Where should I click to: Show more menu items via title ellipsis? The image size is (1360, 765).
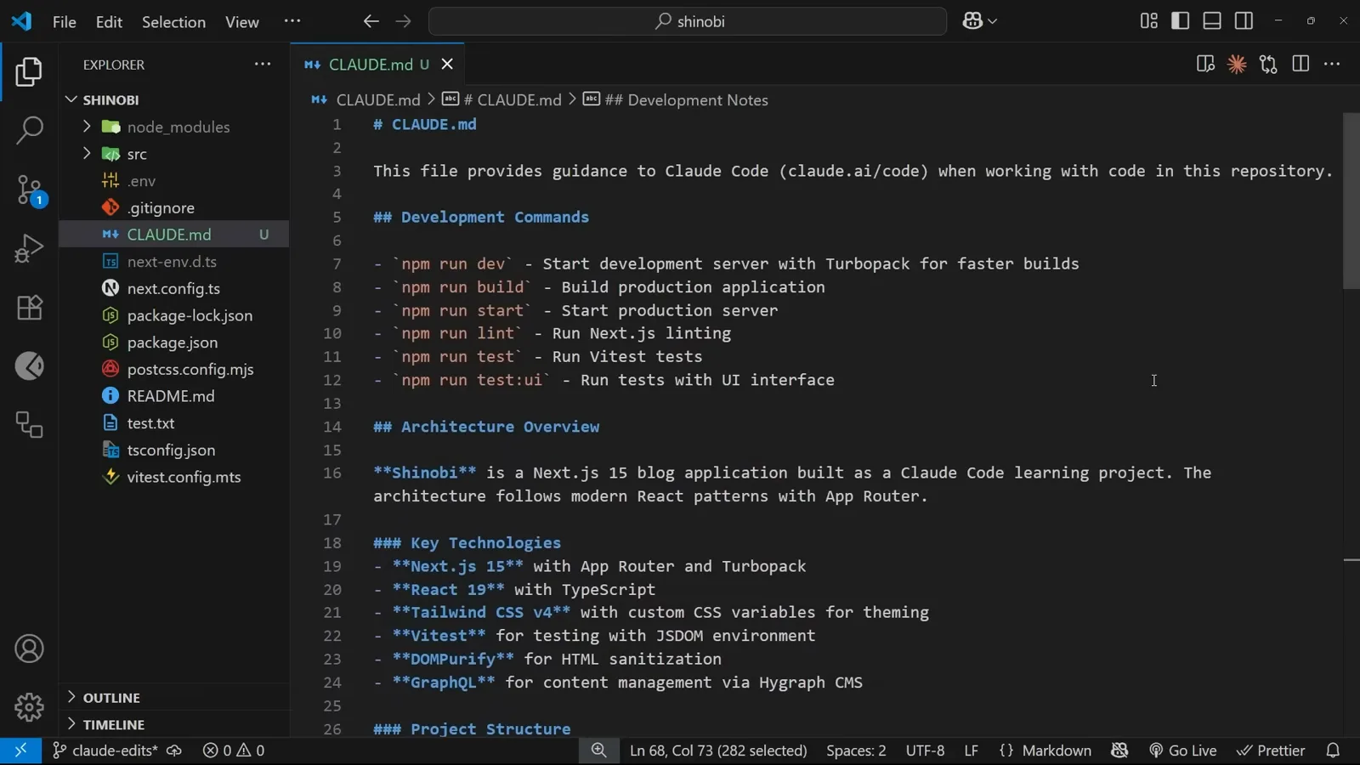pos(292,21)
